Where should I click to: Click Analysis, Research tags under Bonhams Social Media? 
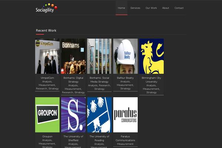coord(99,85)
